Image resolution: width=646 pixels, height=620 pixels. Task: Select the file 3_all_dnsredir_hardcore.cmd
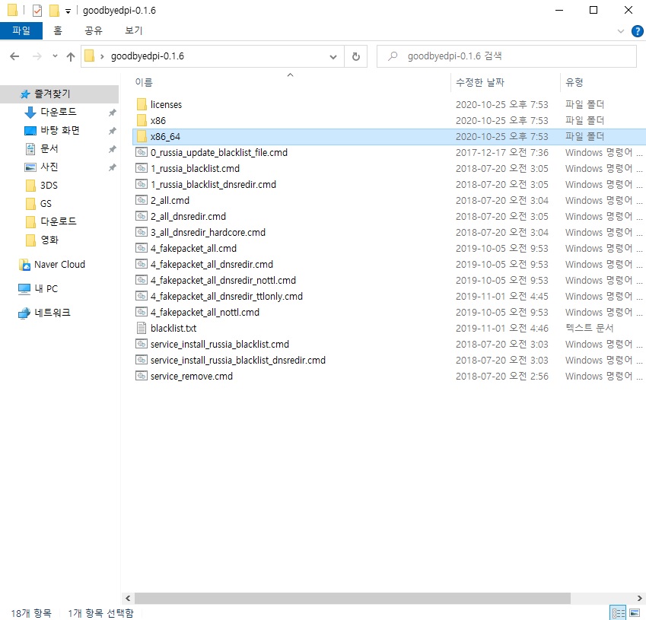click(208, 232)
